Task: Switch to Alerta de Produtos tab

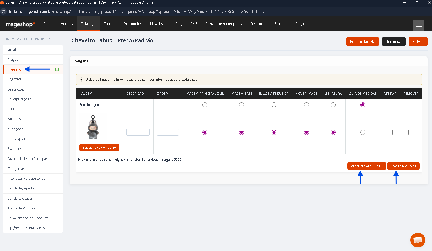Action: click(x=33, y=208)
